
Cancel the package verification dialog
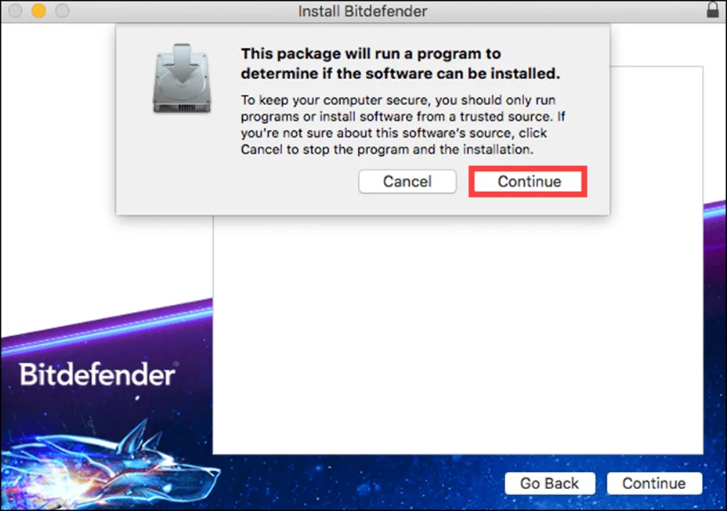[x=407, y=181]
